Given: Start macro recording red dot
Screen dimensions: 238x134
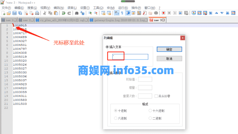Looking at the screenshot, I should (164, 13).
